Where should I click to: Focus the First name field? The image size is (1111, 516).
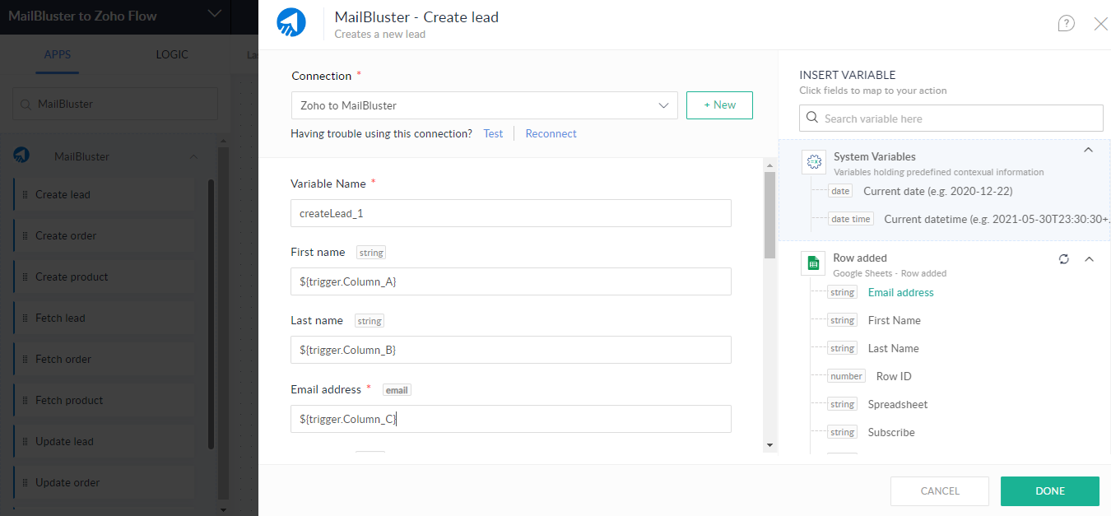coord(511,281)
